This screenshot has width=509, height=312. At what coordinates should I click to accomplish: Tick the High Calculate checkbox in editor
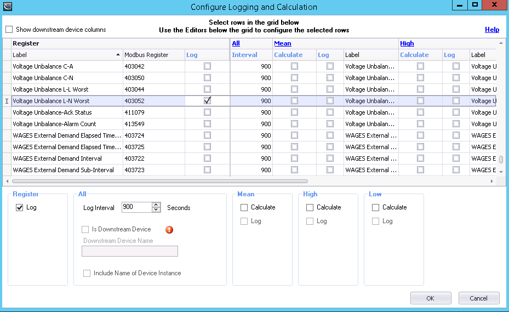click(x=310, y=207)
